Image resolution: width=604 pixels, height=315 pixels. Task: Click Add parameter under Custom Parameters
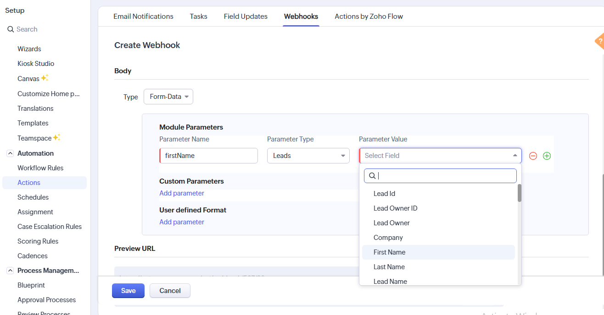click(x=182, y=193)
